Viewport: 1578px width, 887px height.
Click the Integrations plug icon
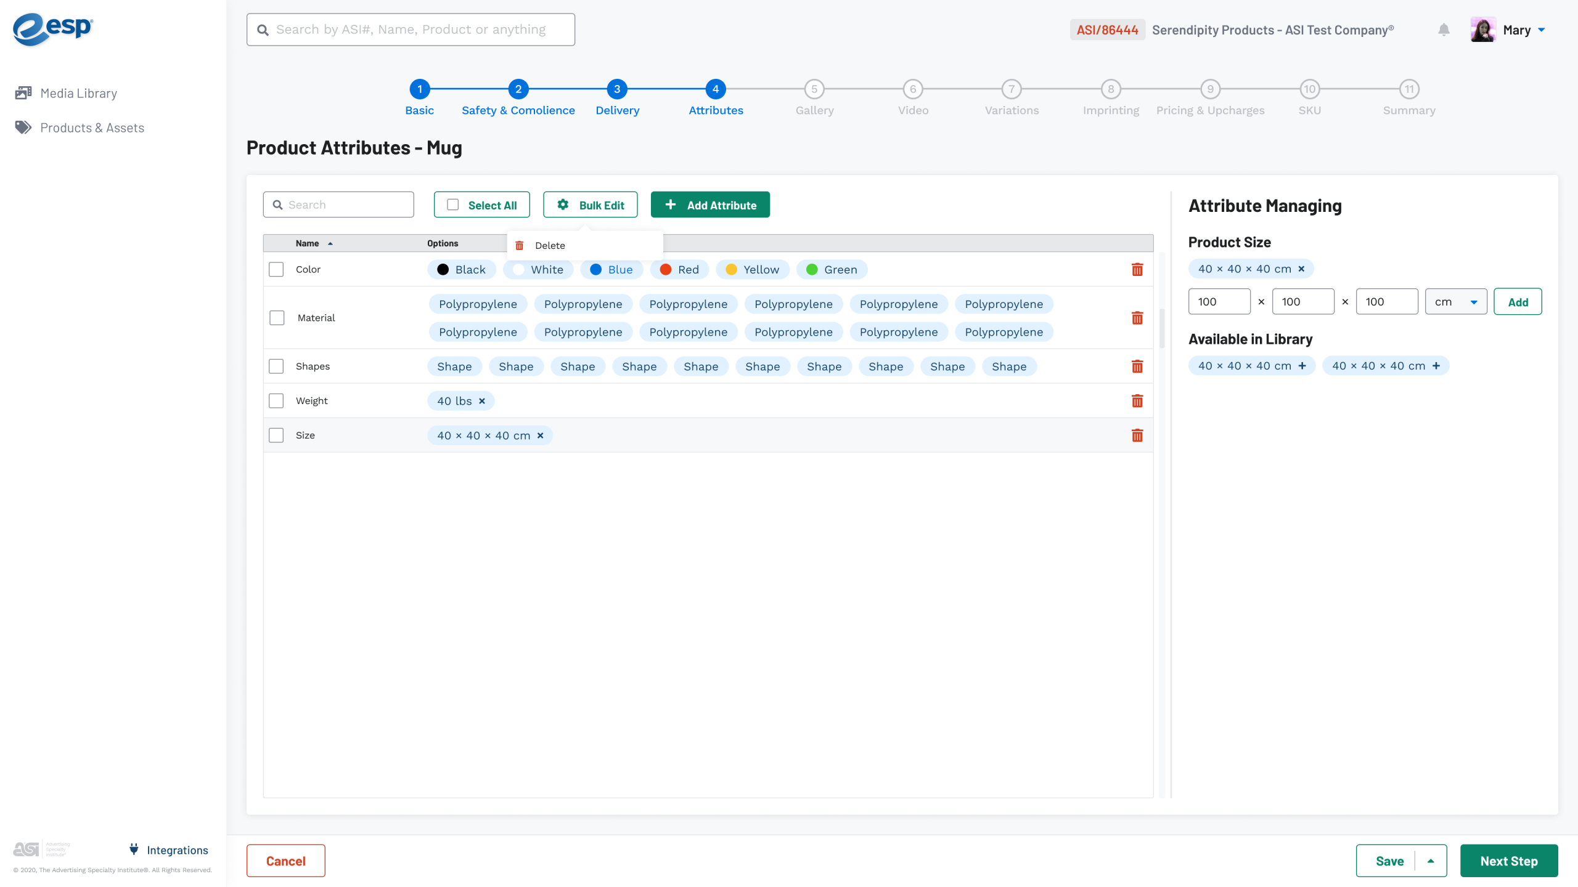pos(134,849)
